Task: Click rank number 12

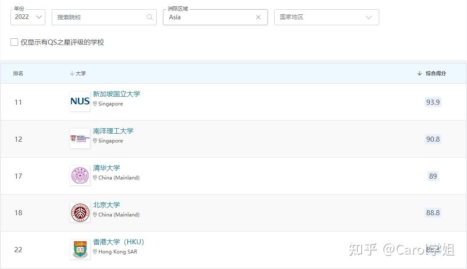Action: (18, 139)
